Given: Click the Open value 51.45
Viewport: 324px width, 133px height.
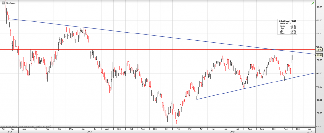Looking at the screenshot, I should (x=294, y=26).
